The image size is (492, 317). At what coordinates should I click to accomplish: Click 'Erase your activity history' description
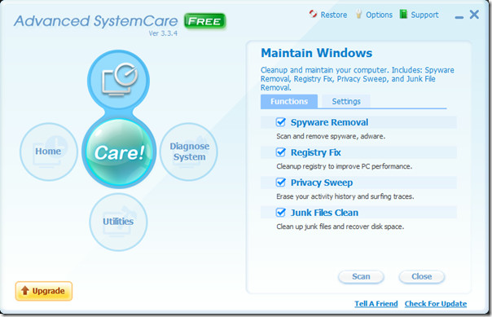pyautogui.click(x=345, y=196)
